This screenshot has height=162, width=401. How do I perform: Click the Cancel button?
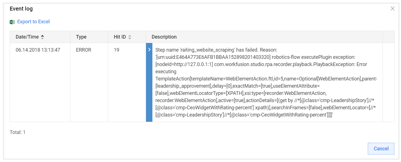tap(381, 149)
